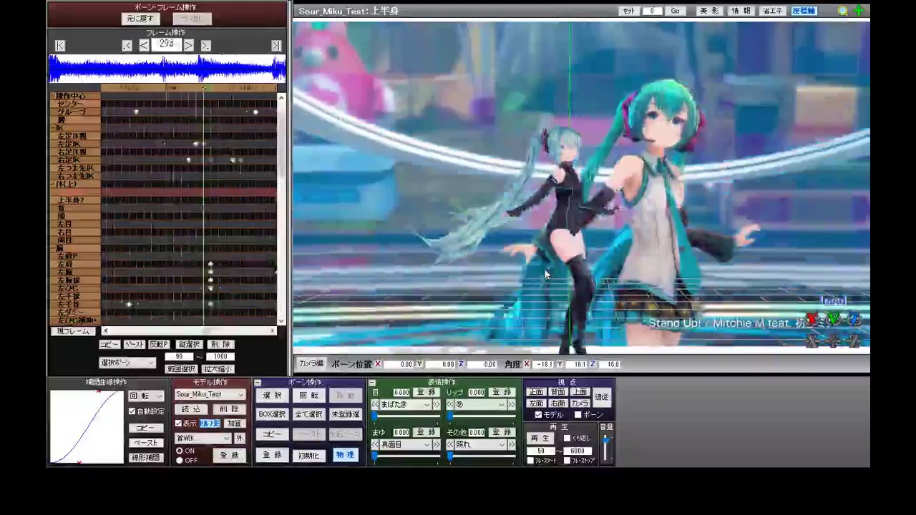Toggle the ボーン view-follow checkbox

(578, 415)
